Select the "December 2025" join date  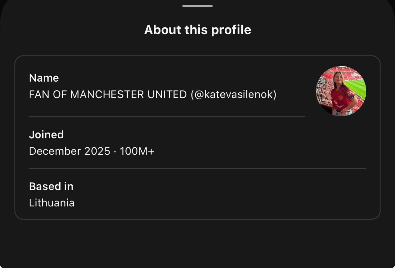pyautogui.click(x=69, y=151)
